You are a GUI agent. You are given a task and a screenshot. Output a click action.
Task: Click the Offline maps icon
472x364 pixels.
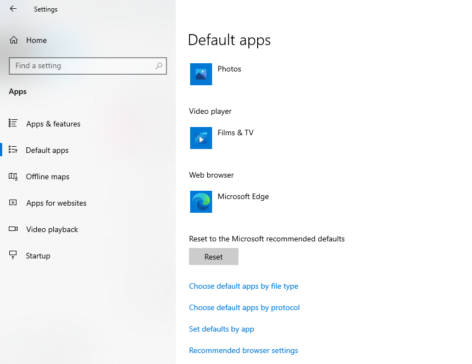(13, 177)
